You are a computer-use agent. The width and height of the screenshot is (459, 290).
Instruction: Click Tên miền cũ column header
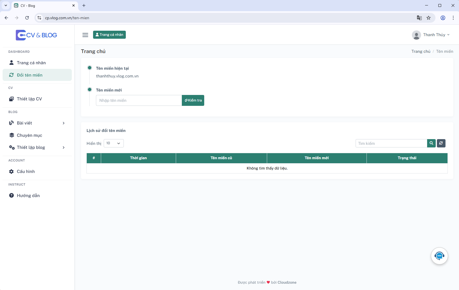[x=221, y=158]
